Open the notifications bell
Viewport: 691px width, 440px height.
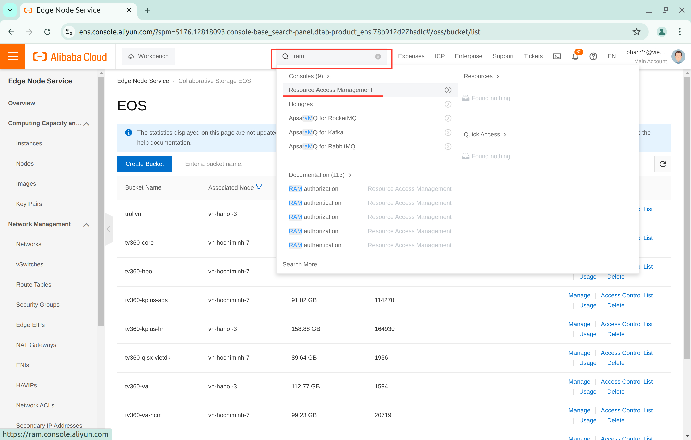coord(575,56)
